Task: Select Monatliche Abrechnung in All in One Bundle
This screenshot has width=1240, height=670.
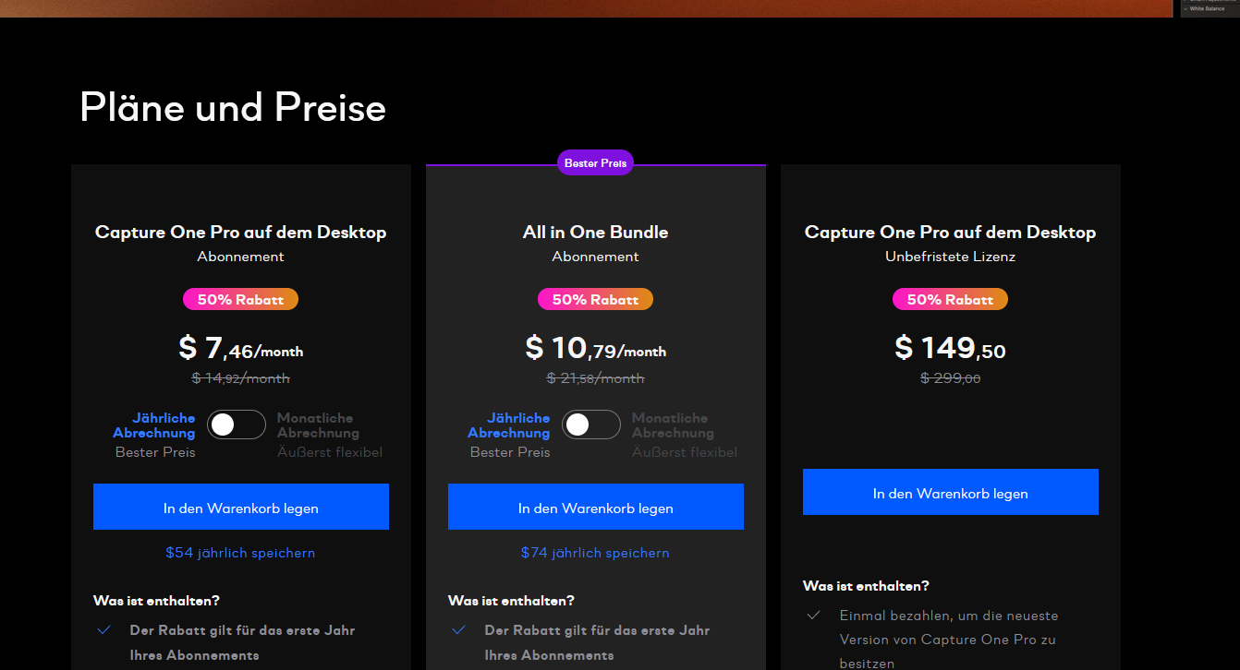Action: tap(673, 425)
